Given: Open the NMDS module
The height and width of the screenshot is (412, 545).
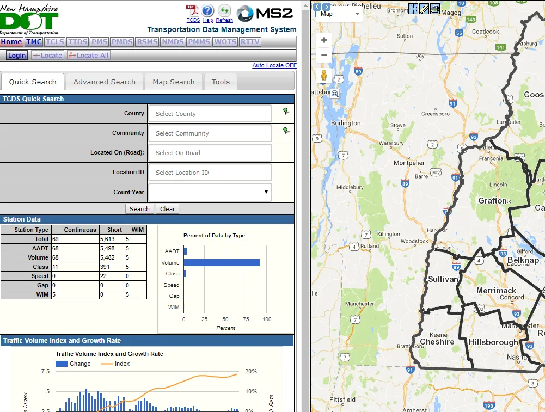Looking at the screenshot, I should coord(173,42).
